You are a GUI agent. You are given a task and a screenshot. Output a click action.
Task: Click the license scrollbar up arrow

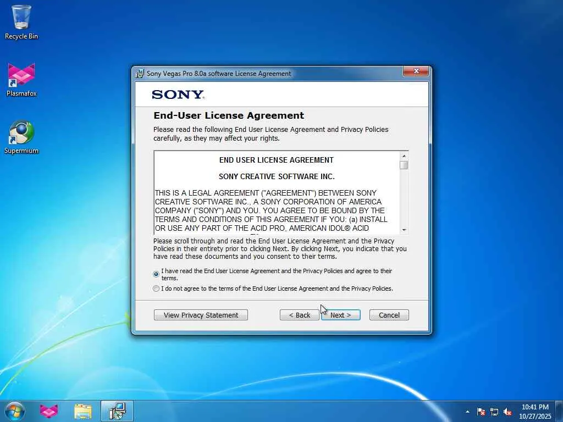pos(404,156)
